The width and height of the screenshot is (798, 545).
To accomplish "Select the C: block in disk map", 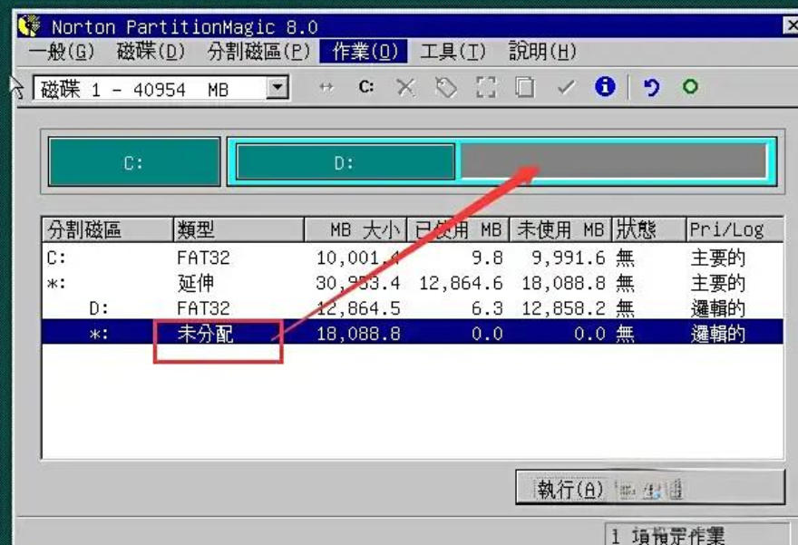I will click(x=134, y=162).
